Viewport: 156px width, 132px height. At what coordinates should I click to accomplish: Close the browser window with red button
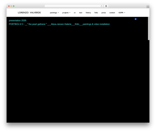tap(9, 6)
